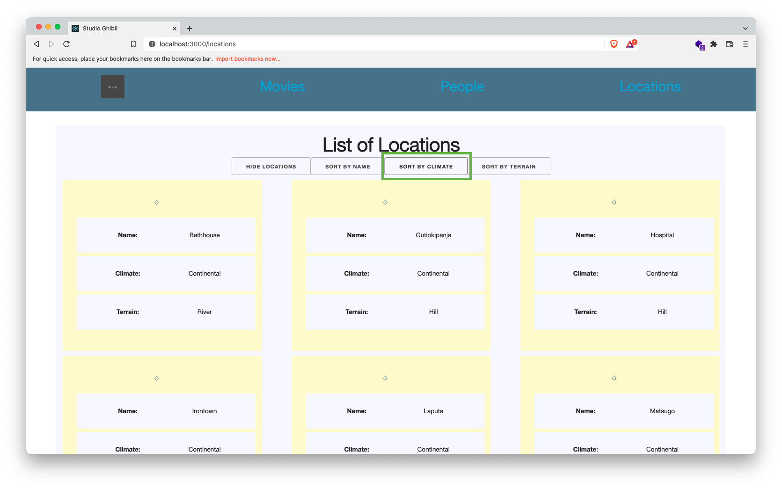Open the purple extension icon with badge
Viewport: 782px width, 489px height.
pyautogui.click(x=700, y=44)
